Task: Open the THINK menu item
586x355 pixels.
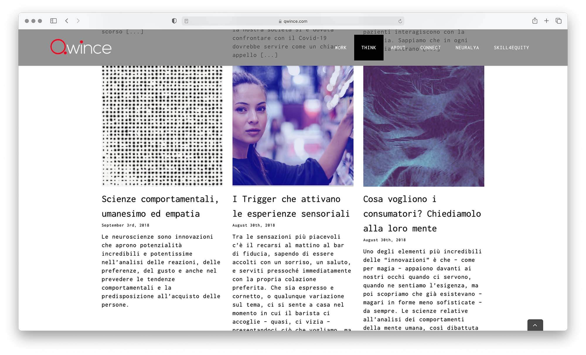Action: pos(369,47)
